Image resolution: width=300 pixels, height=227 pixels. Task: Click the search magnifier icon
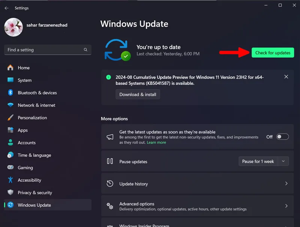pyautogui.click(x=85, y=50)
